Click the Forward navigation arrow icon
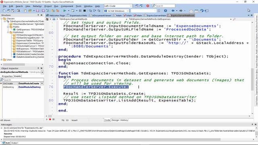This screenshot has height=145, width=258. click(x=181, y=11)
